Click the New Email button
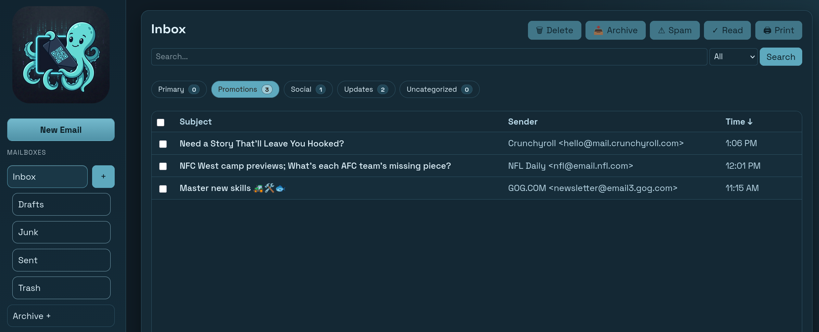Viewport: 819px width, 332px height. point(61,130)
